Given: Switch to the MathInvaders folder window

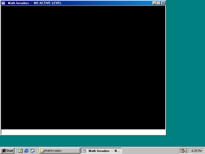Looking at the screenshot, I should click(59, 151).
